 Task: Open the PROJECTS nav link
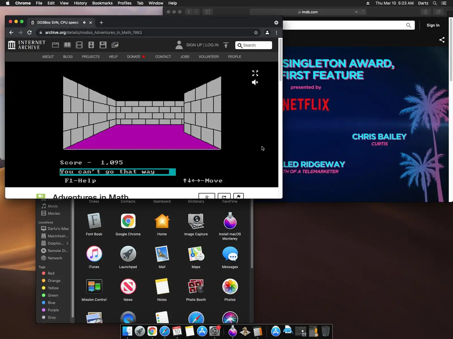(x=91, y=57)
